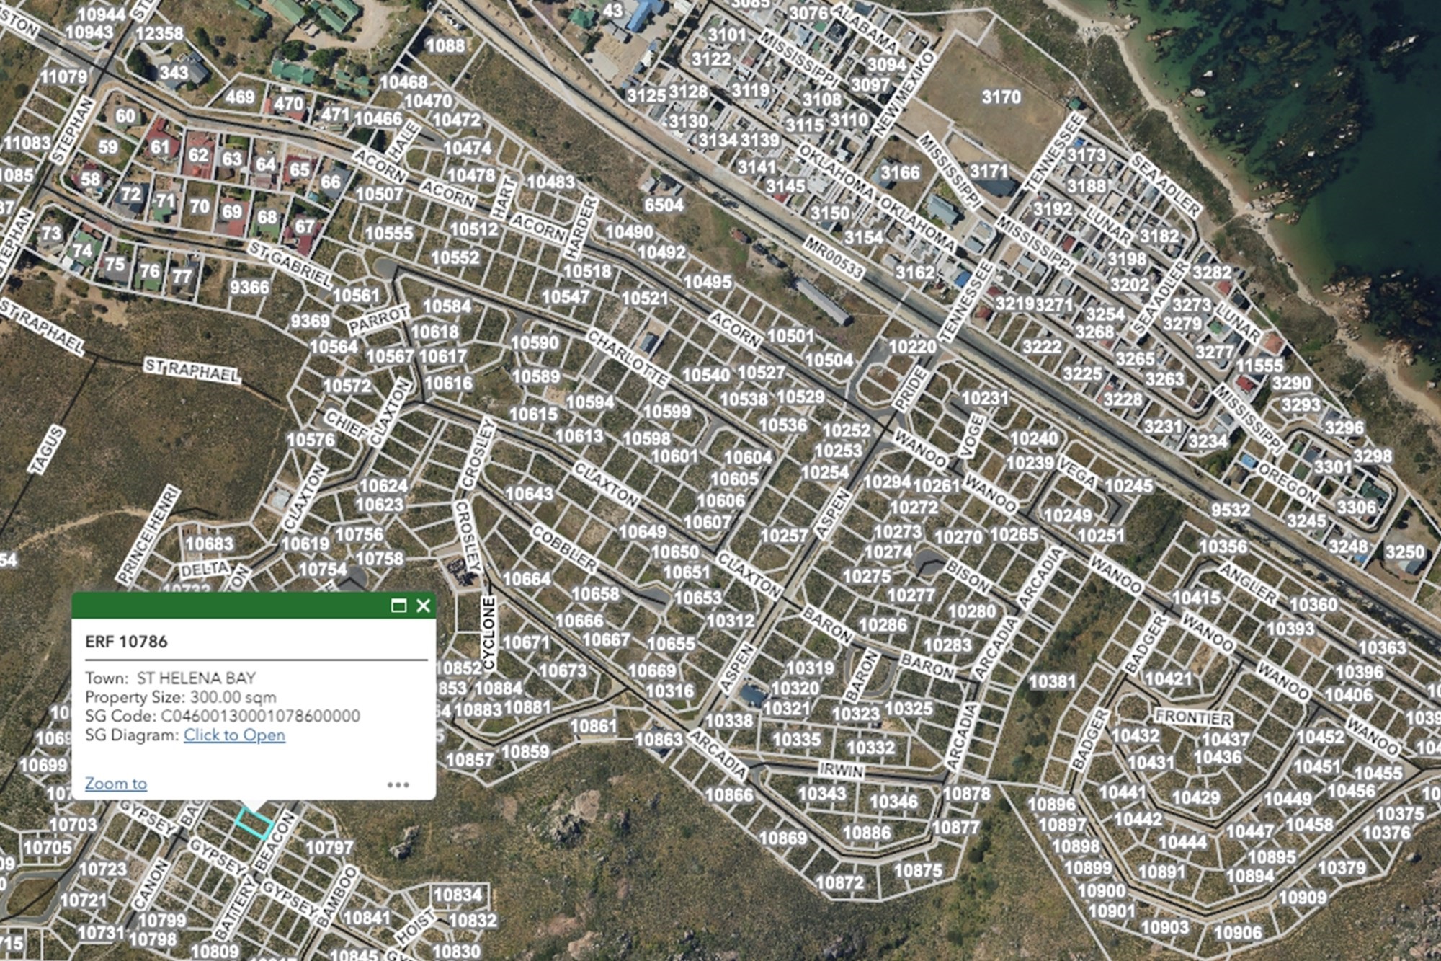The height and width of the screenshot is (961, 1441).
Task: Select parcel 6504 on the map
Action: 664,205
